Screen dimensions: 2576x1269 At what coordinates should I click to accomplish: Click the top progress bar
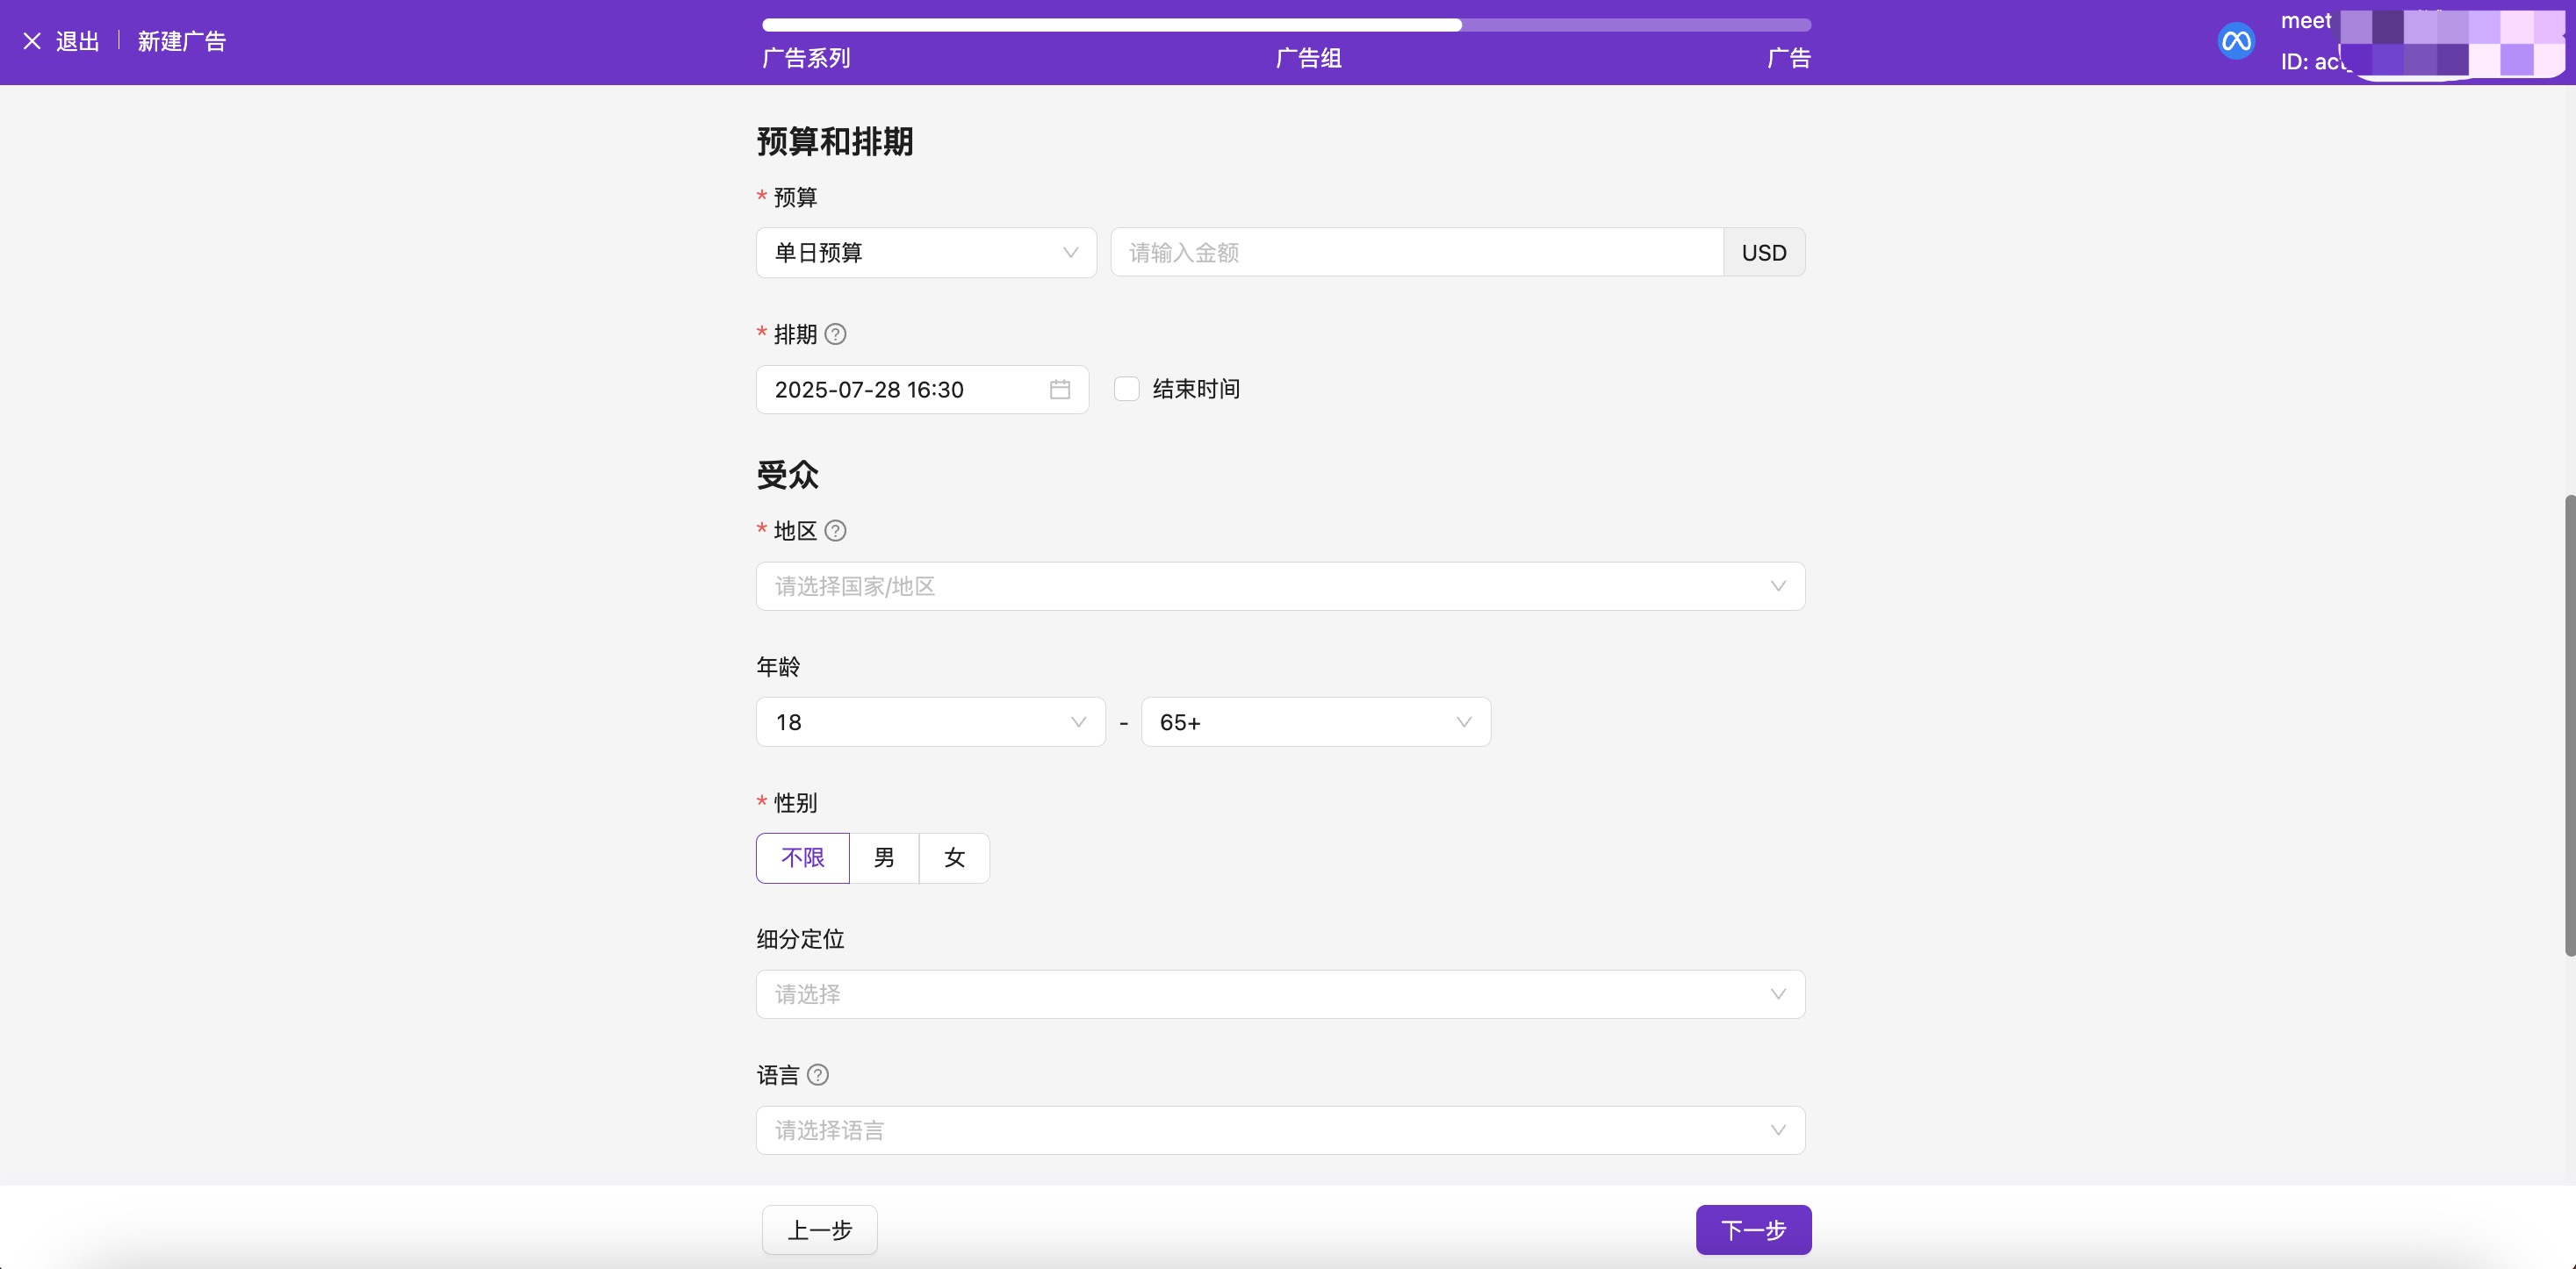[x=1286, y=25]
